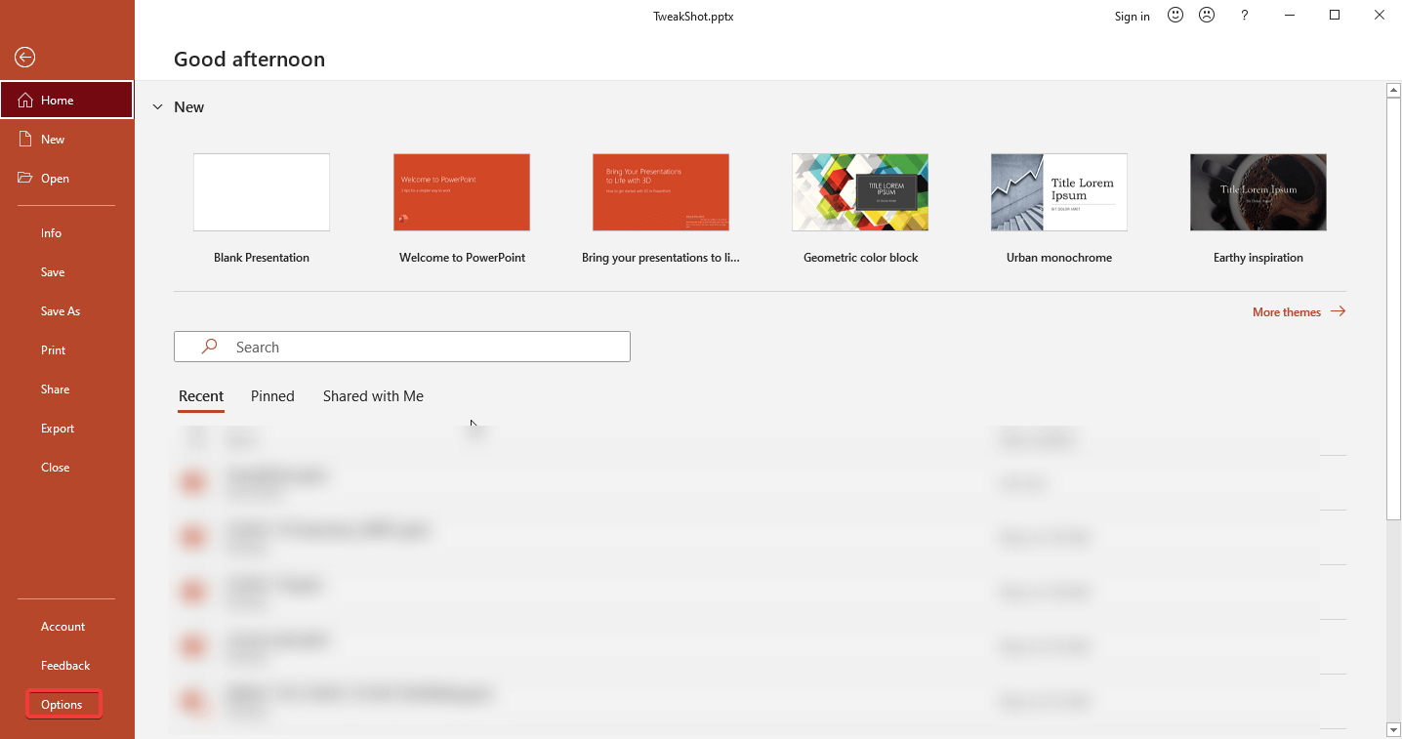Click the vertical scrollbar thumb
This screenshot has height=739, width=1402.
click(1394, 309)
